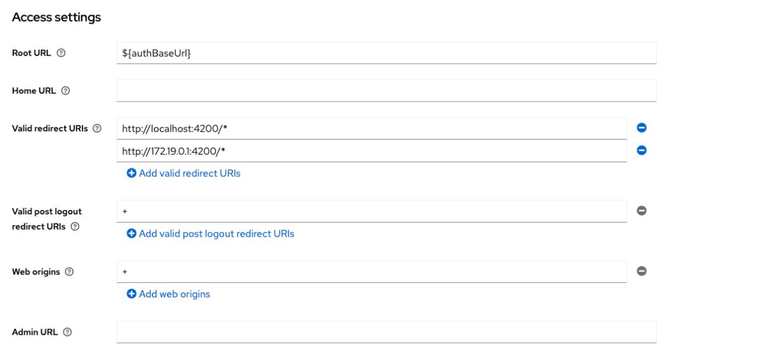Click the Home URL help icon
The height and width of the screenshot is (359, 762).
point(65,91)
